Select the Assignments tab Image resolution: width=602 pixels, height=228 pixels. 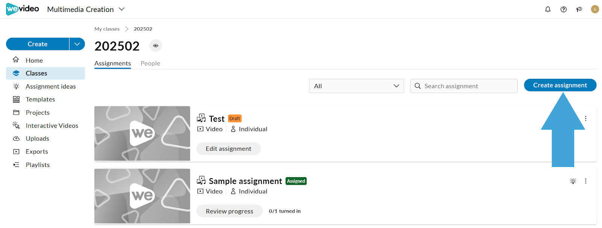coord(112,63)
